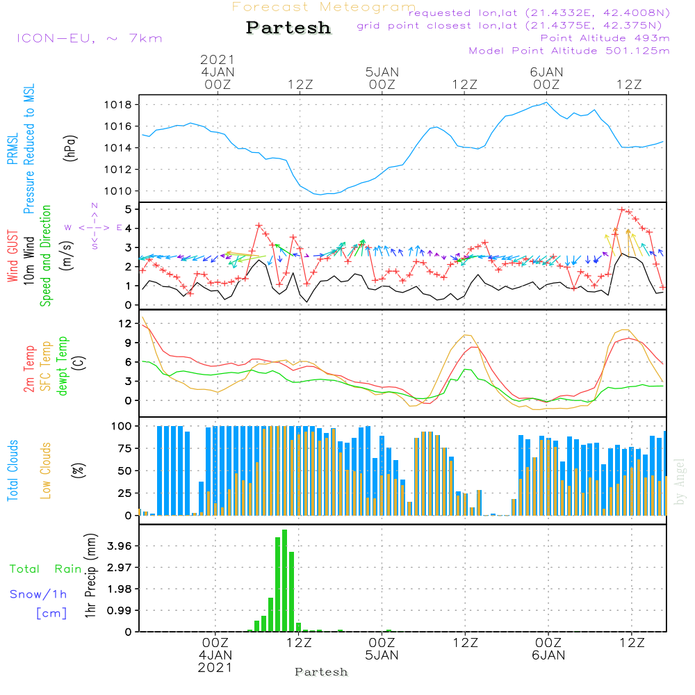Click the '3.96' precipitation axis tick value
Viewport: 695px width, 695px height.
tap(120, 546)
